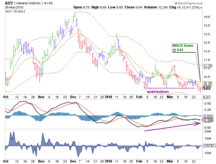Open the StockCharts.com copyright credit
Image resolution: width=216 pixels, height=164 pixels.
tap(189, 3)
